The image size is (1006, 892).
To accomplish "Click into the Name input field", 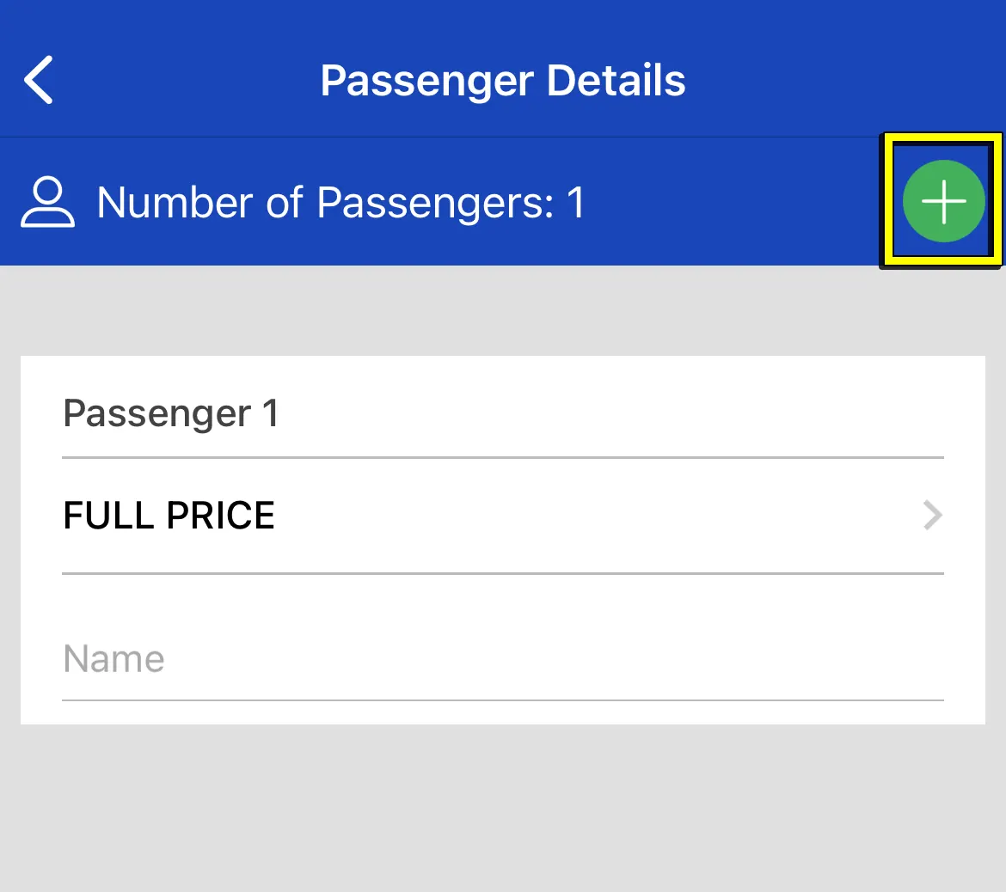I will (x=502, y=660).
